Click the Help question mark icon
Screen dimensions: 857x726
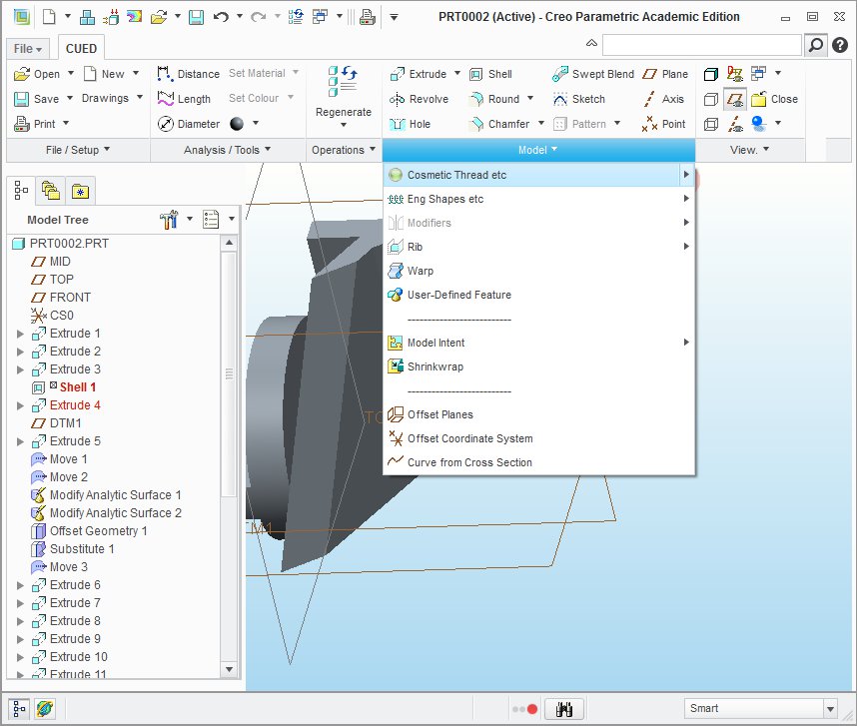pyautogui.click(x=840, y=45)
